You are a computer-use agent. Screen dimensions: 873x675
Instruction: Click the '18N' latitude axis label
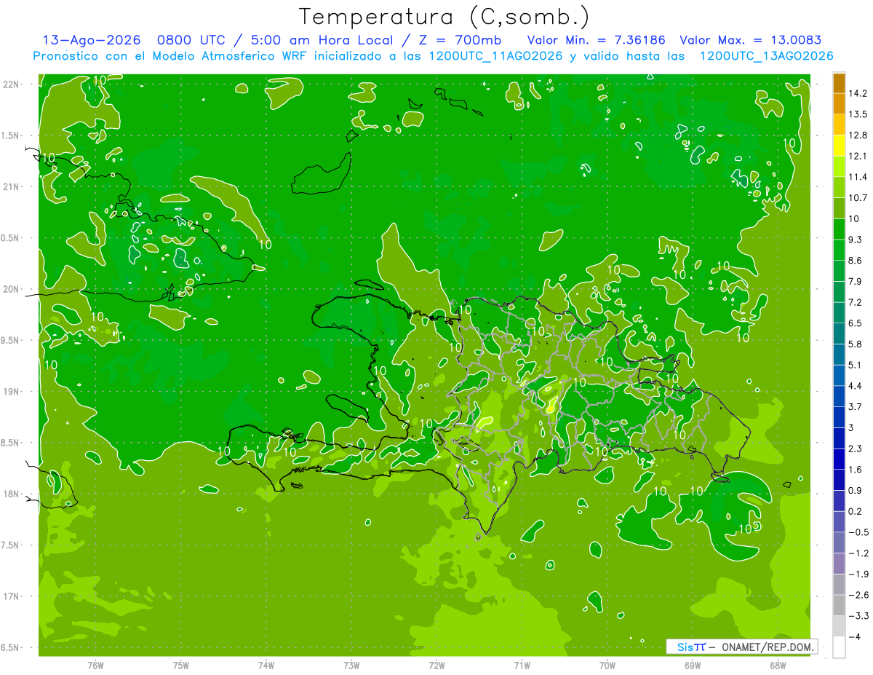(x=10, y=494)
